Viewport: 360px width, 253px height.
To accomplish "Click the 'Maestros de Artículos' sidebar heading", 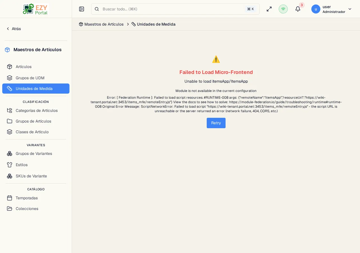I will tap(37, 49).
